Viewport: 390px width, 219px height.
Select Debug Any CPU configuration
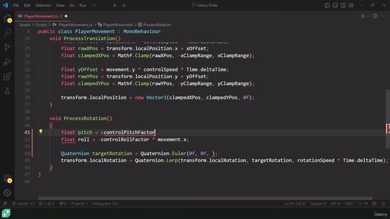[x=105, y=204]
